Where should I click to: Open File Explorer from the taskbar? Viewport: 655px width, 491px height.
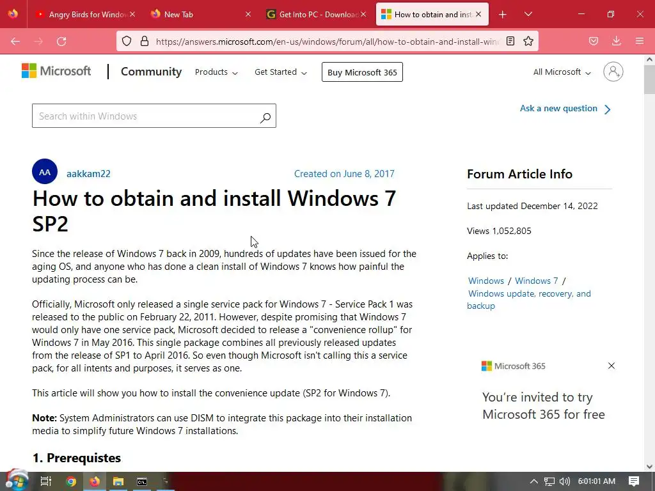(x=118, y=481)
